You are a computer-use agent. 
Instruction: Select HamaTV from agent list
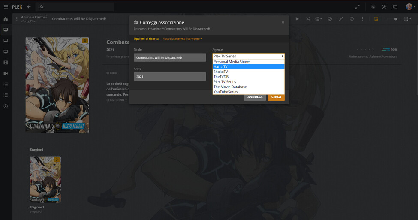point(249,66)
